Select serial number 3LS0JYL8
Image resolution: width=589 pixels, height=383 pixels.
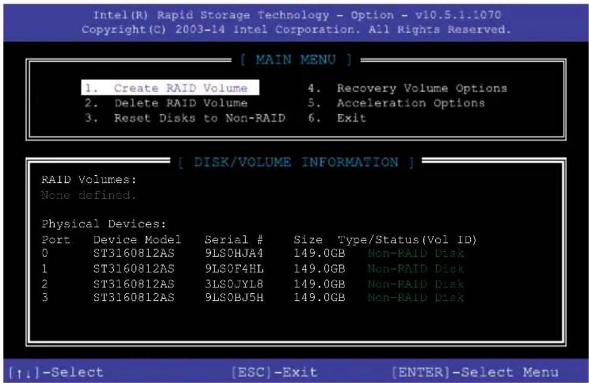click(234, 284)
